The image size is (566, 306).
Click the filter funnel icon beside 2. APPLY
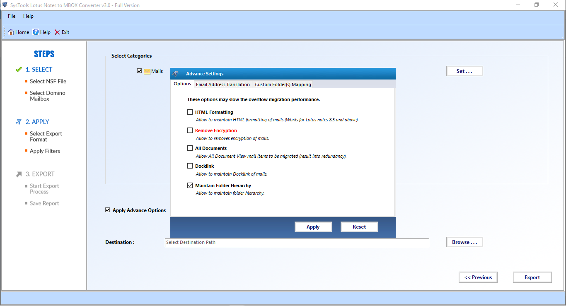(19, 122)
